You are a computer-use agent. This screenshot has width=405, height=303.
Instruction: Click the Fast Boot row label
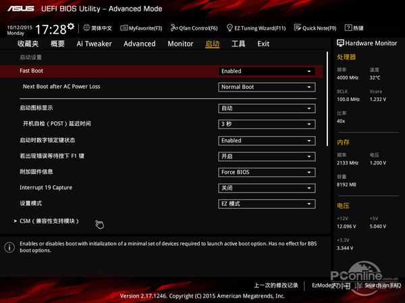coord(32,71)
